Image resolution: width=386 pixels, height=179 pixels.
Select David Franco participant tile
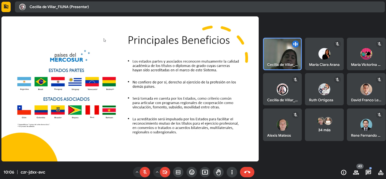(366, 89)
